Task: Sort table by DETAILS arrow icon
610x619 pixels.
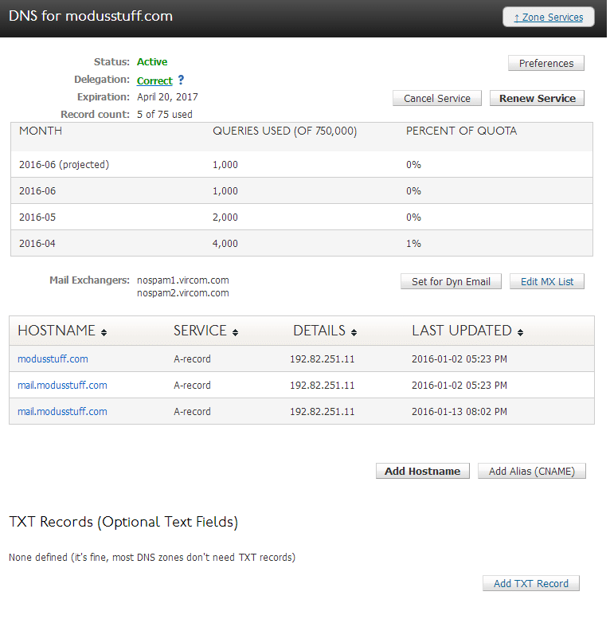Action: click(x=354, y=332)
